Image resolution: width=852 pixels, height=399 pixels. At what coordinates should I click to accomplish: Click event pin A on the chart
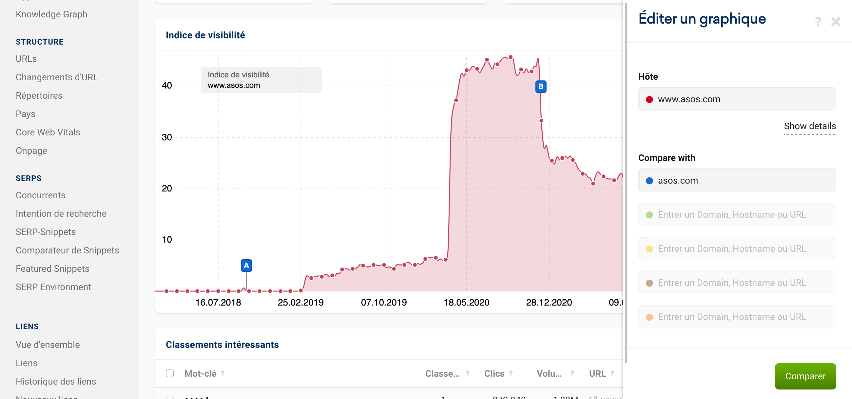tap(246, 265)
